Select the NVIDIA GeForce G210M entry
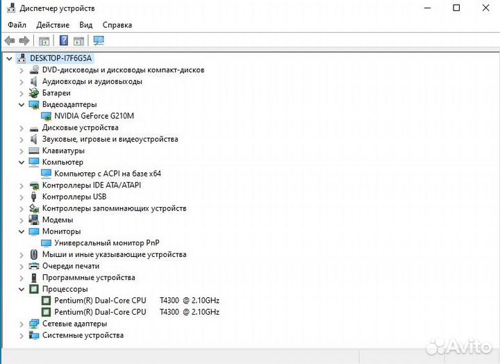The width and height of the screenshot is (500, 364). (94, 116)
